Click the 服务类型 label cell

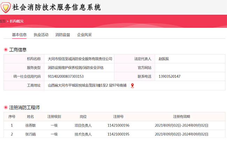coord(24,68)
